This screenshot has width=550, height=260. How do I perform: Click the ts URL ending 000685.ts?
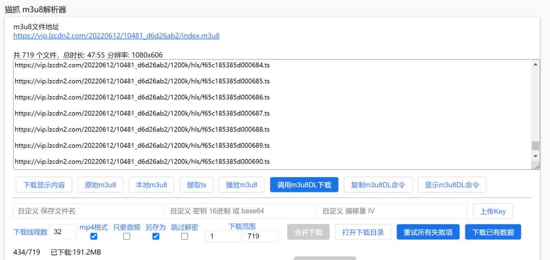[142, 81]
